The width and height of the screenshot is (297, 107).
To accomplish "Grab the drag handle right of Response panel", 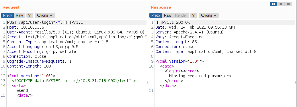I will [x=296, y=82].
